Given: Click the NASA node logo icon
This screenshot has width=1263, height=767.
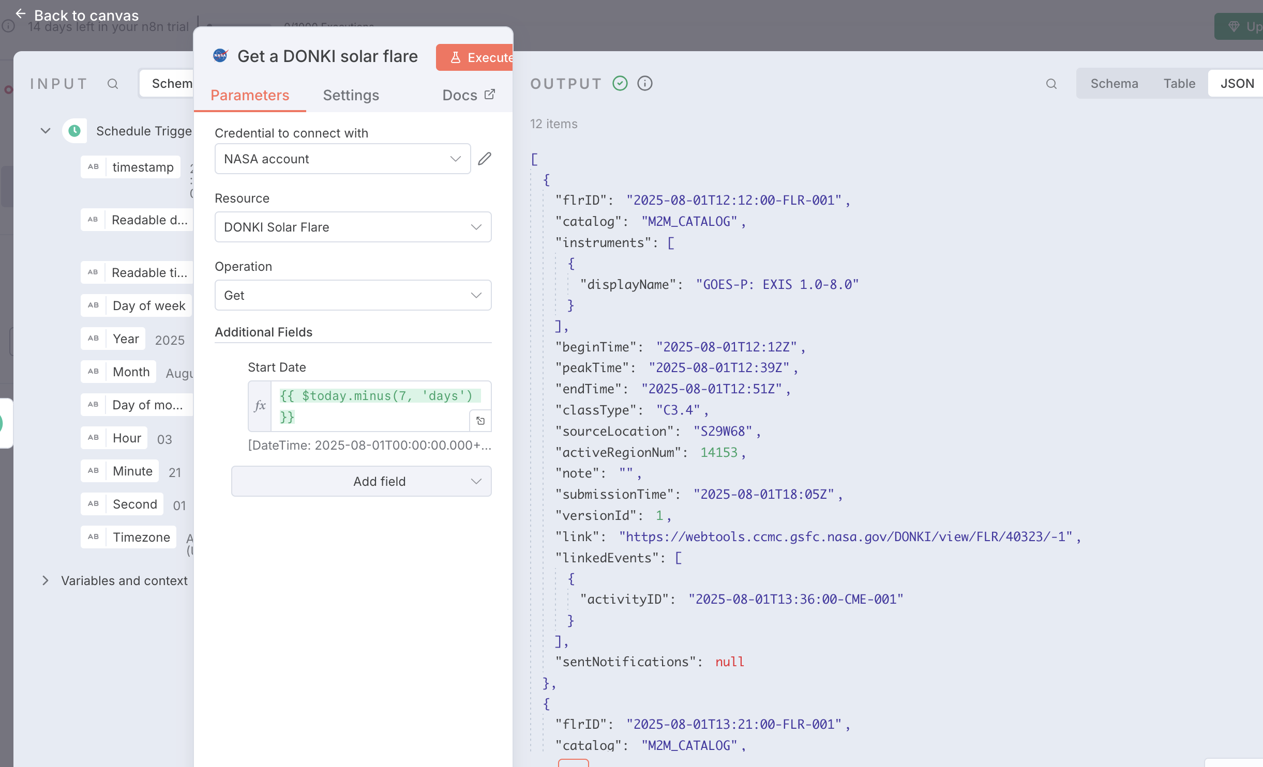Looking at the screenshot, I should [x=220, y=56].
